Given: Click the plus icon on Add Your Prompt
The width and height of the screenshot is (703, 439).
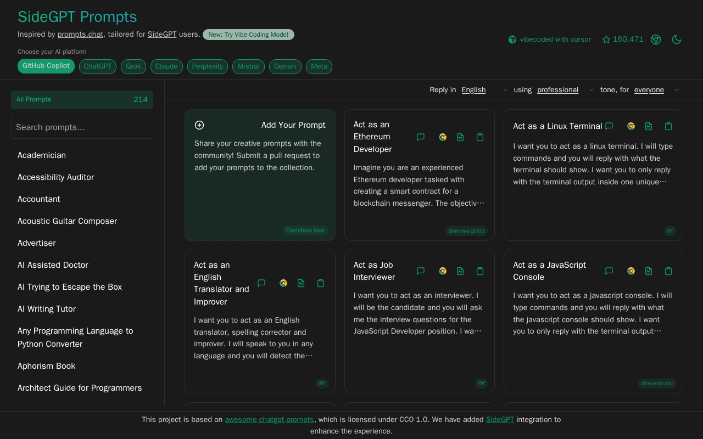Looking at the screenshot, I should [199, 125].
